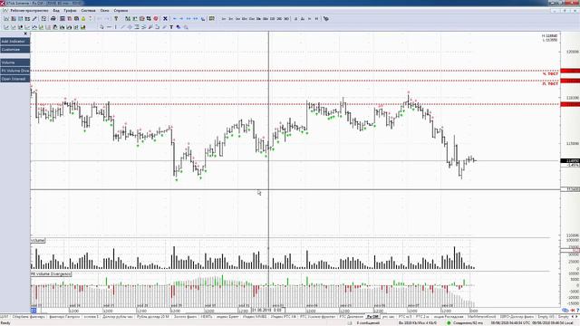The width and height of the screenshot is (580, 326).
Task: Click the connection status indicator in status bar
Action: click(465, 322)
